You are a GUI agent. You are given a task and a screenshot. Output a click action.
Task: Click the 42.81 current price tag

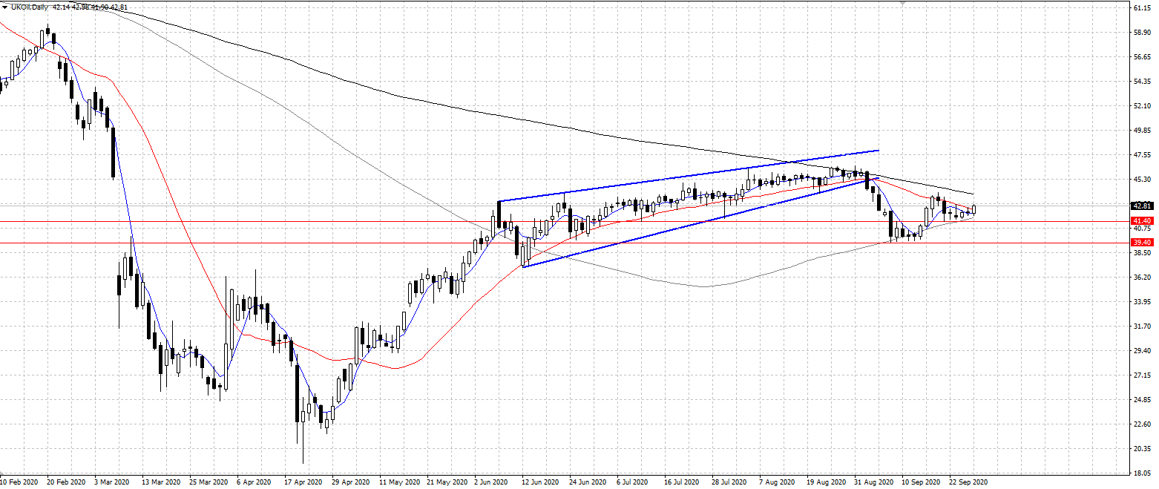point(1142,206)
